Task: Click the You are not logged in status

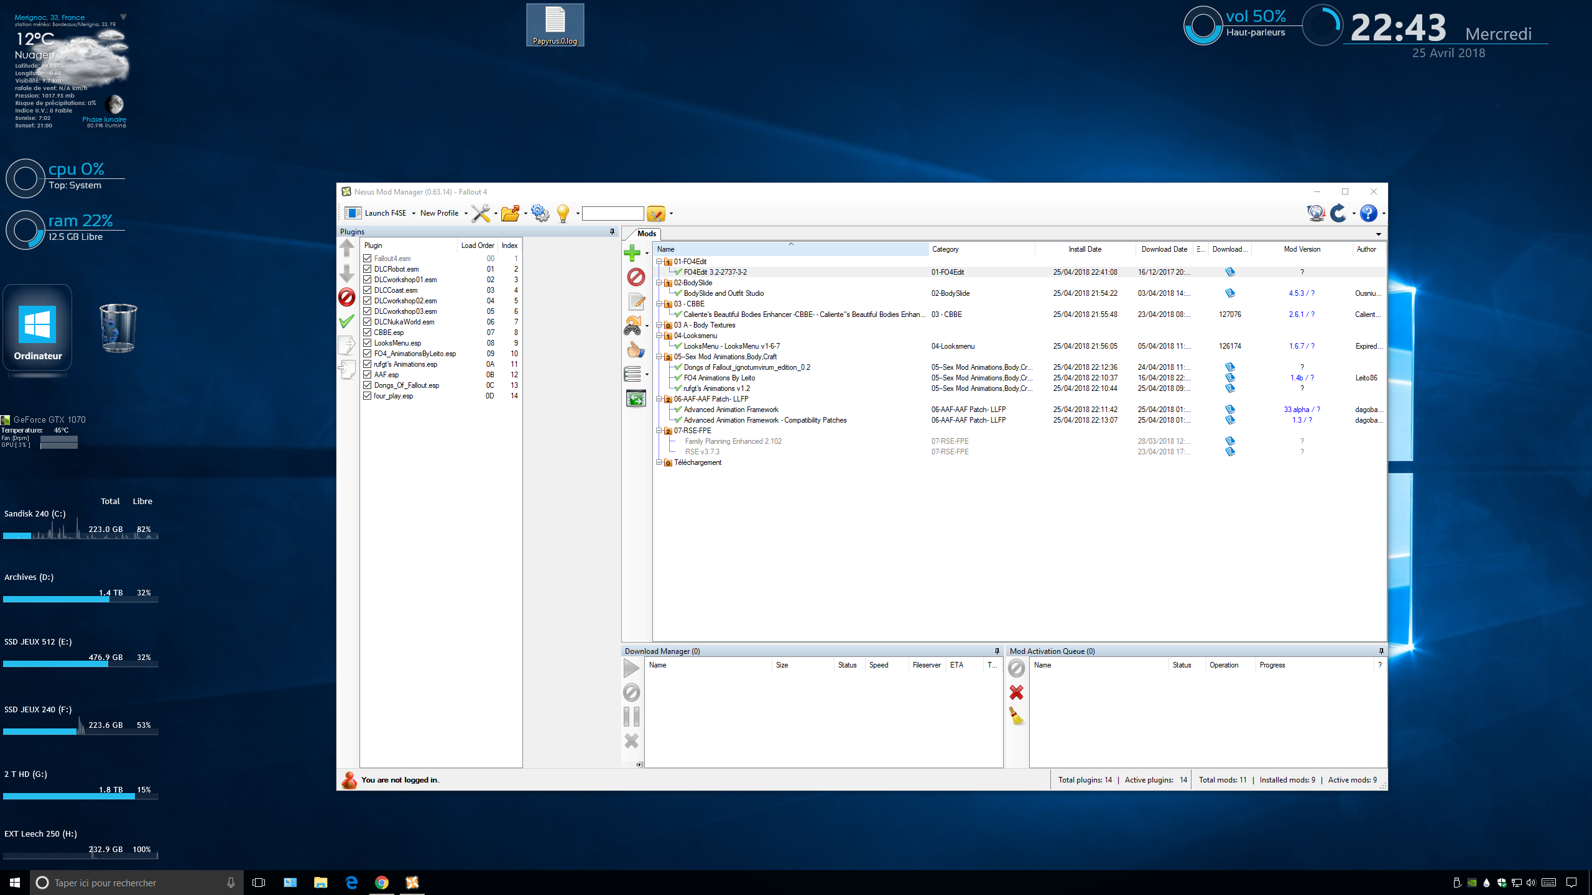Action: pyautogui.click(x=400, y=780)
